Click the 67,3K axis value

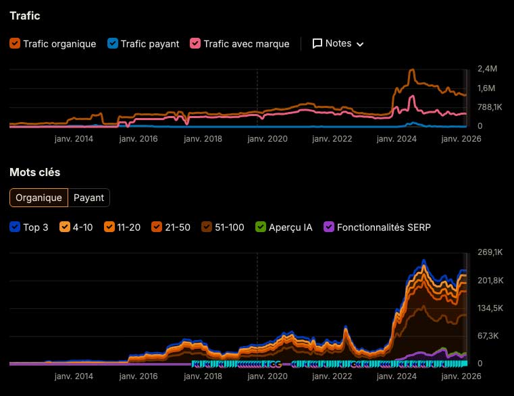pyautogui.click(x=488, y=336)
